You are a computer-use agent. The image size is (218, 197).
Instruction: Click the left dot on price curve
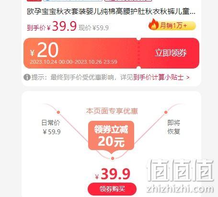(58, 112)
